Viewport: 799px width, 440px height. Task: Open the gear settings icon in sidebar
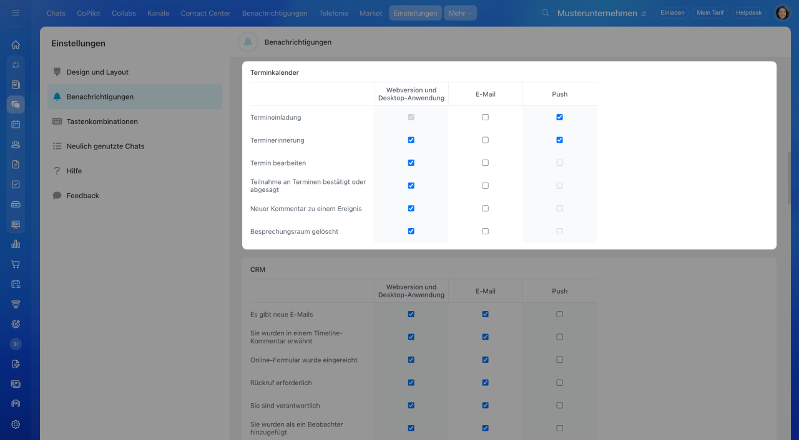[x=16, y=424]
